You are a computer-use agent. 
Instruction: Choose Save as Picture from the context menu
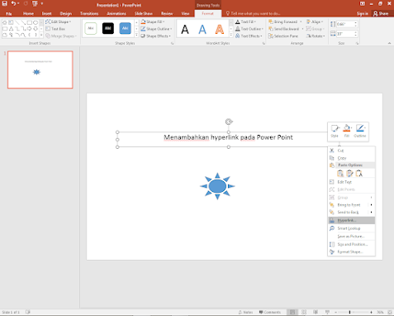(352, 237)
